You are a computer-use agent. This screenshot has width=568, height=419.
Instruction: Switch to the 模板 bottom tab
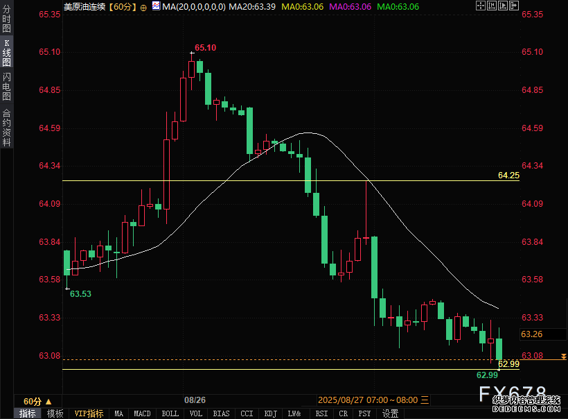(x=55, y=413)
